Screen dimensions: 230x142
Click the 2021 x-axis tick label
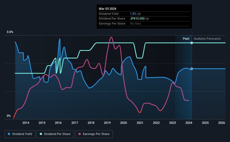tap(140, 123)
